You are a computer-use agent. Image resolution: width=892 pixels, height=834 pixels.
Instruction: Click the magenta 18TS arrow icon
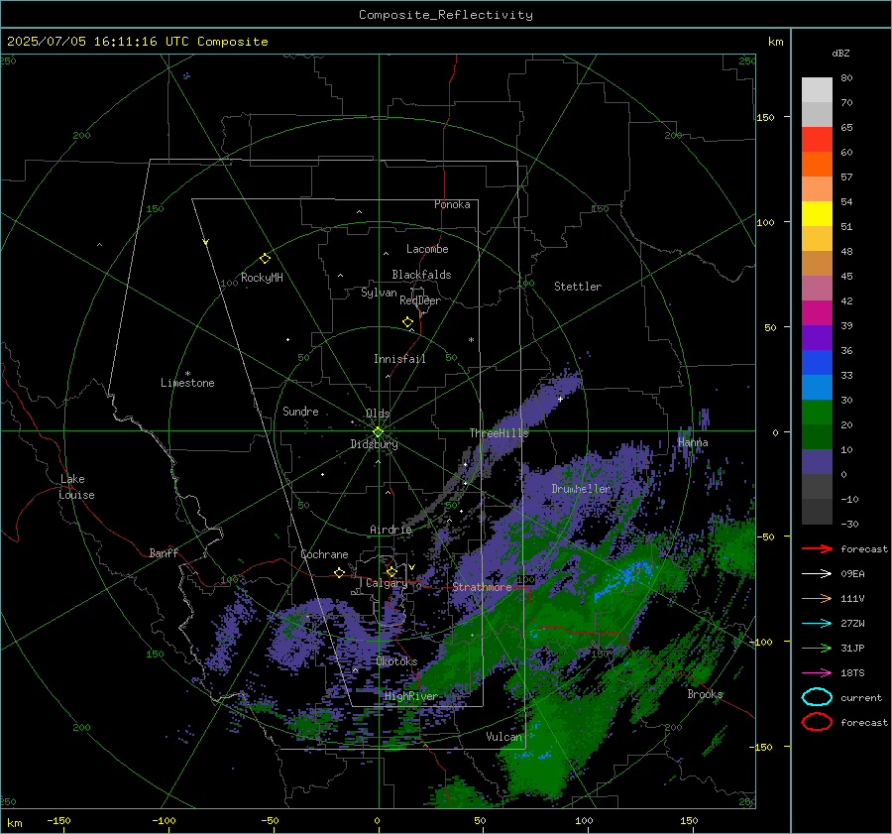pyautogui.click(x=817, y=673)
